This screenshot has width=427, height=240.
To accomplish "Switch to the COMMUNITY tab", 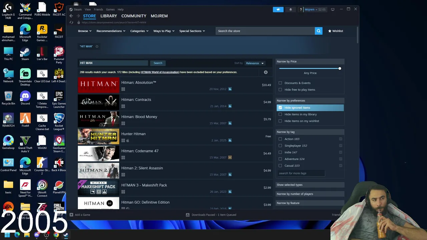I will click(x=134, y=16).
